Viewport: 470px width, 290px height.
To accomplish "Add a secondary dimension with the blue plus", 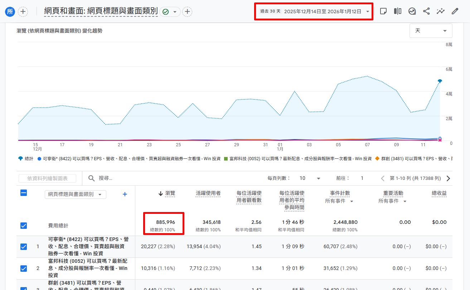I will (x=125, y=194).
